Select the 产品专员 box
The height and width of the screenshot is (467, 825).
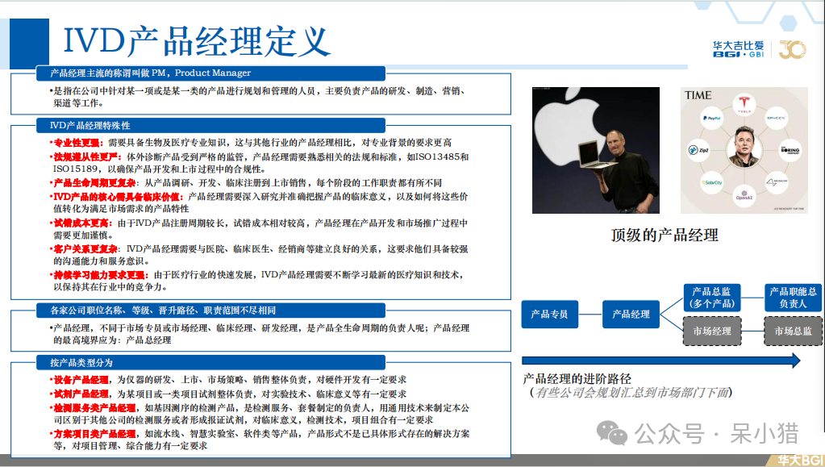(x=549, y=314)
